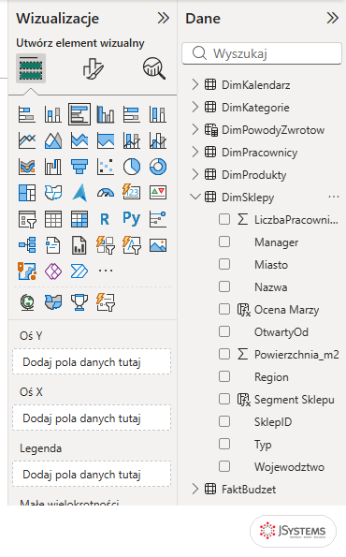The width and height of the screenshot is (346, 557).
Task: Select the KPI visual
Action: tap(158, 192)
